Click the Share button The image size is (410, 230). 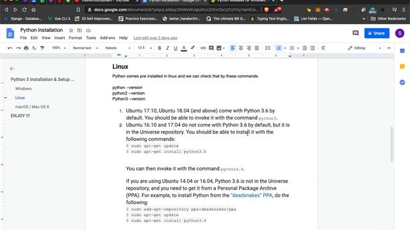pos(377,33)
